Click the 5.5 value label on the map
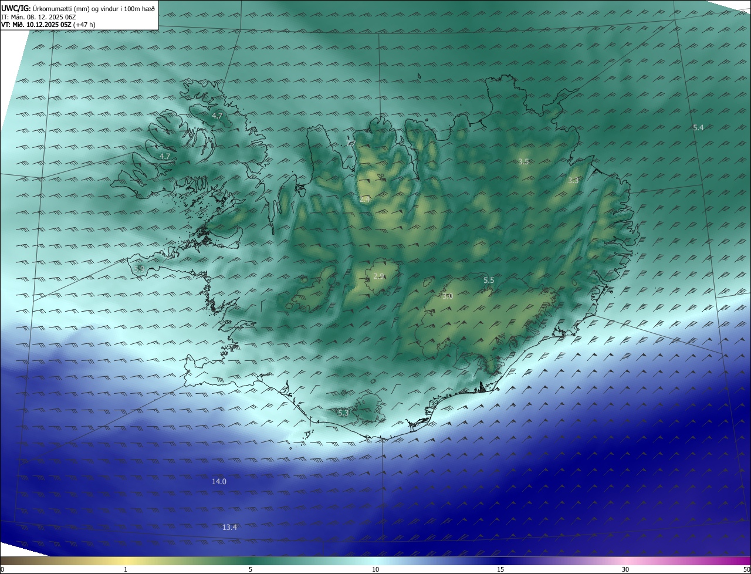 (x=489, y=281)
